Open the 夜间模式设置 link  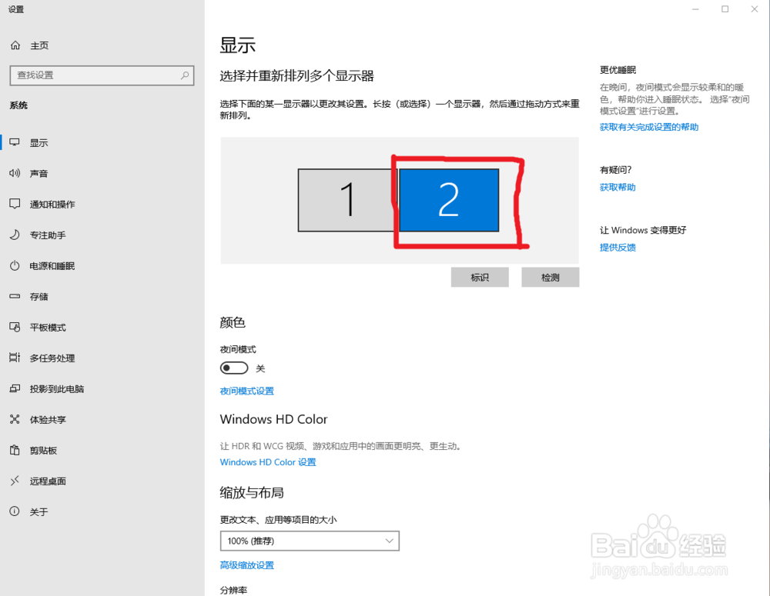click(247, 391)
